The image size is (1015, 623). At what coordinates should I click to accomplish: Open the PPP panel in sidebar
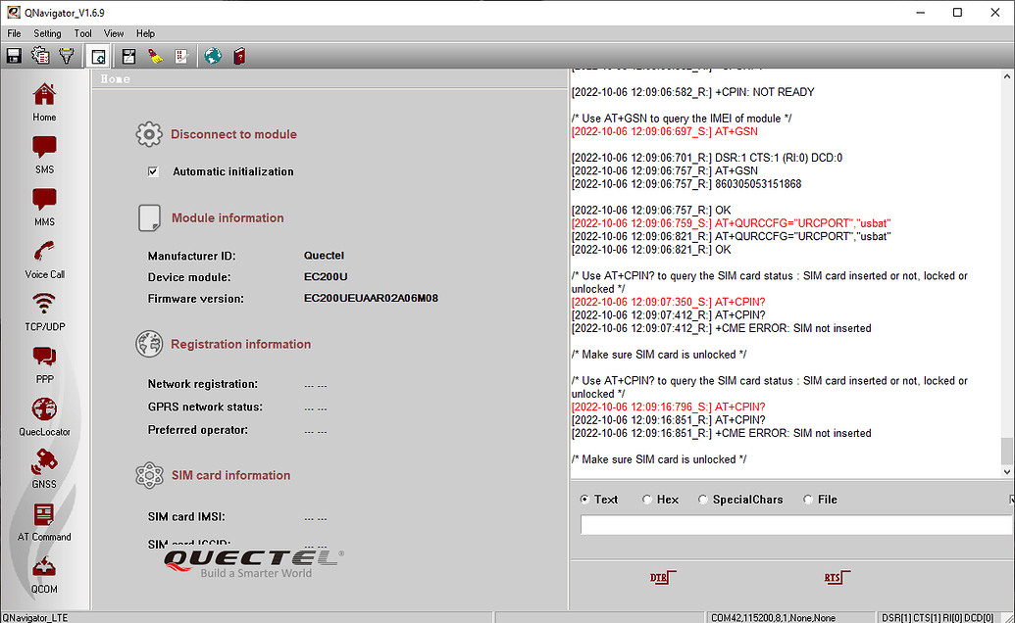(44, 364)
